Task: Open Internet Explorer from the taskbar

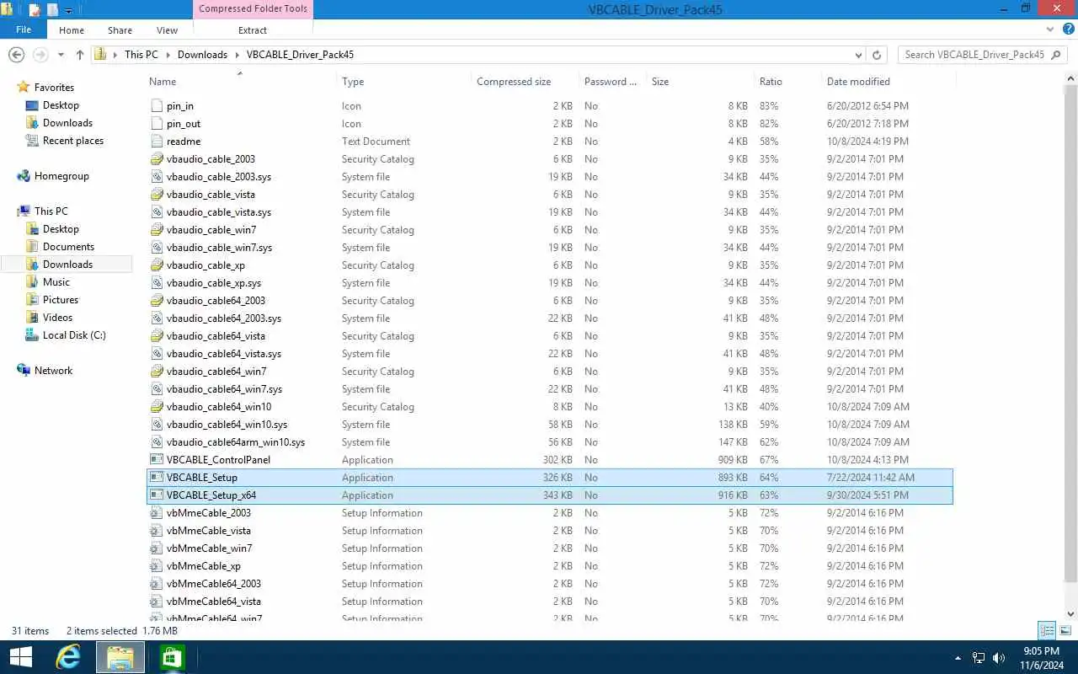Action: point(68,657)
